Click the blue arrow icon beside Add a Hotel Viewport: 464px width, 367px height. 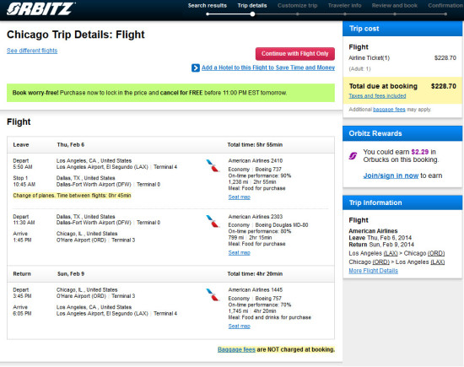[196, 68]
